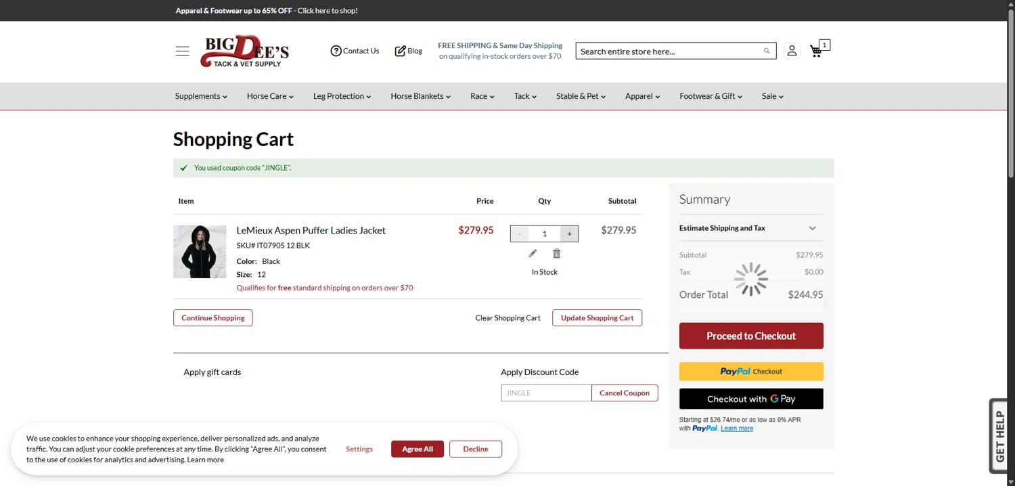1015x486 pixels.
Task: Open the user account icon
Action: 792,51
